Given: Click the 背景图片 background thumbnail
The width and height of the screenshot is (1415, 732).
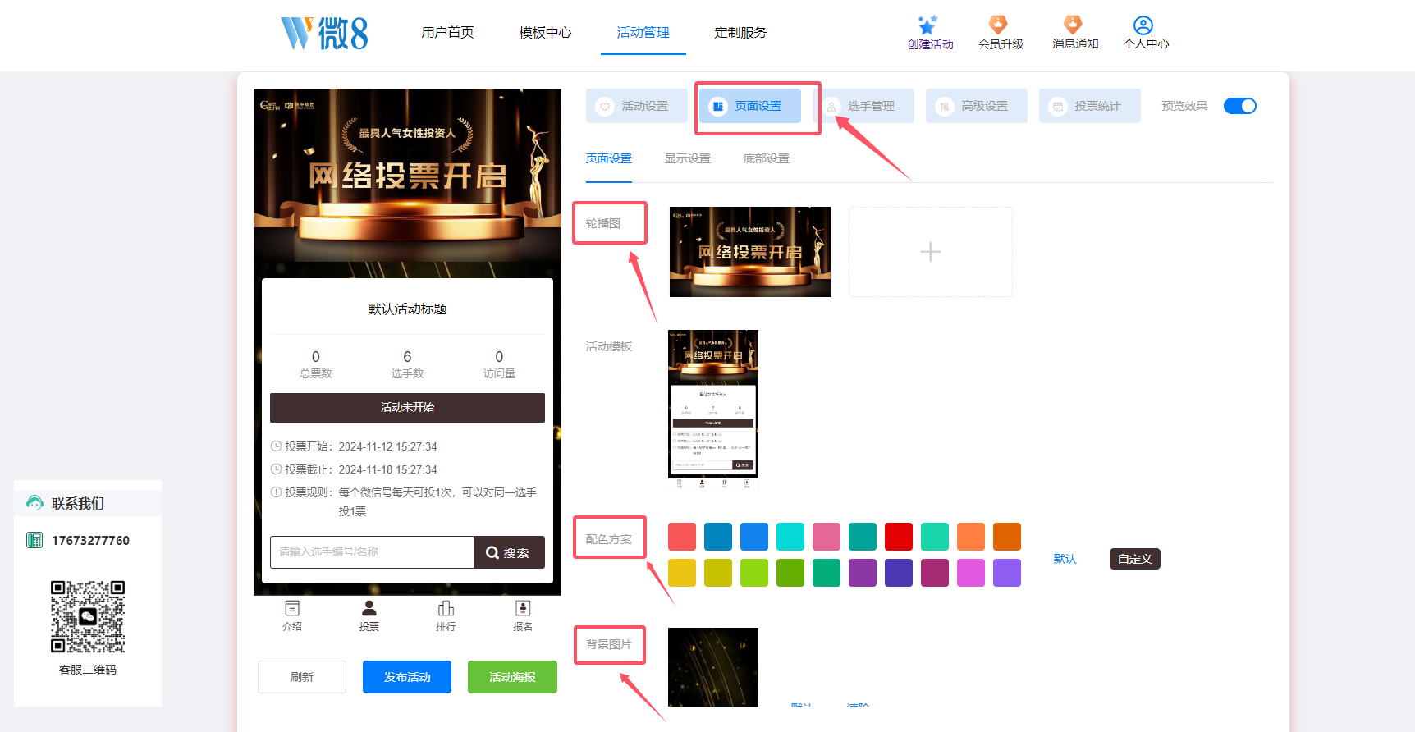Looking at the screenshot, I should 713,667.
